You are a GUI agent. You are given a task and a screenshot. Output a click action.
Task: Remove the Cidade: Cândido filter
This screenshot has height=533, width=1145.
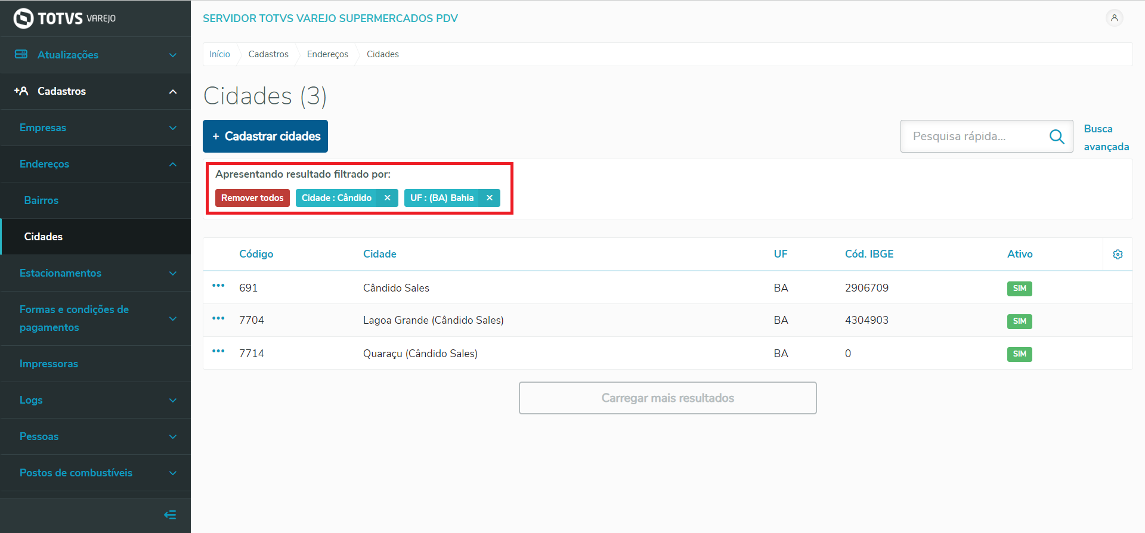tap(387, 198)
